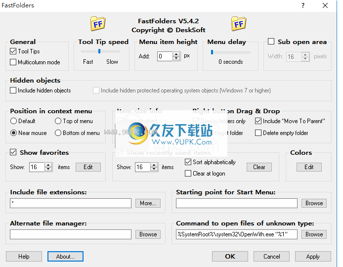Screen dimensions: 343x267
Task: Enable Clear at logon
Action: [188, 174]
